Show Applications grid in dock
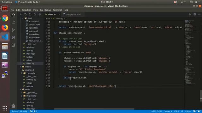 coord(5,108)
